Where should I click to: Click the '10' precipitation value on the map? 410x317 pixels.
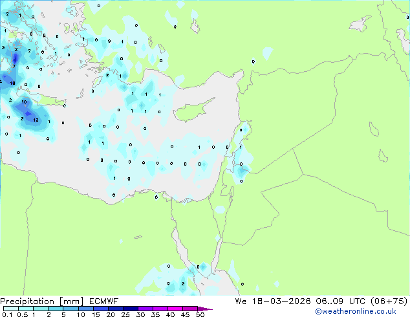(x=24, y=102)
